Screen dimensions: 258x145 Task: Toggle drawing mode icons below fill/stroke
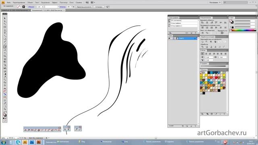[5, 118]
